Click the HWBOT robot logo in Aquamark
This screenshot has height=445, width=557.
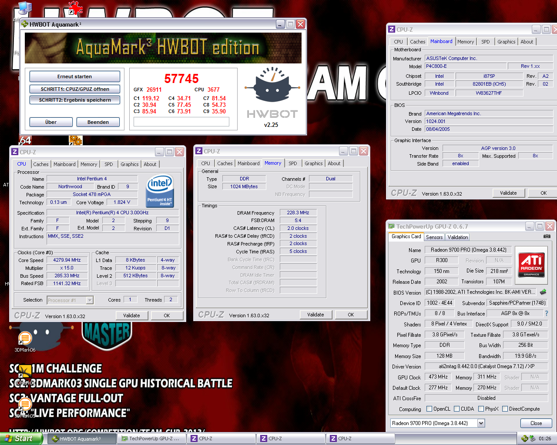[x=272, y=85]
